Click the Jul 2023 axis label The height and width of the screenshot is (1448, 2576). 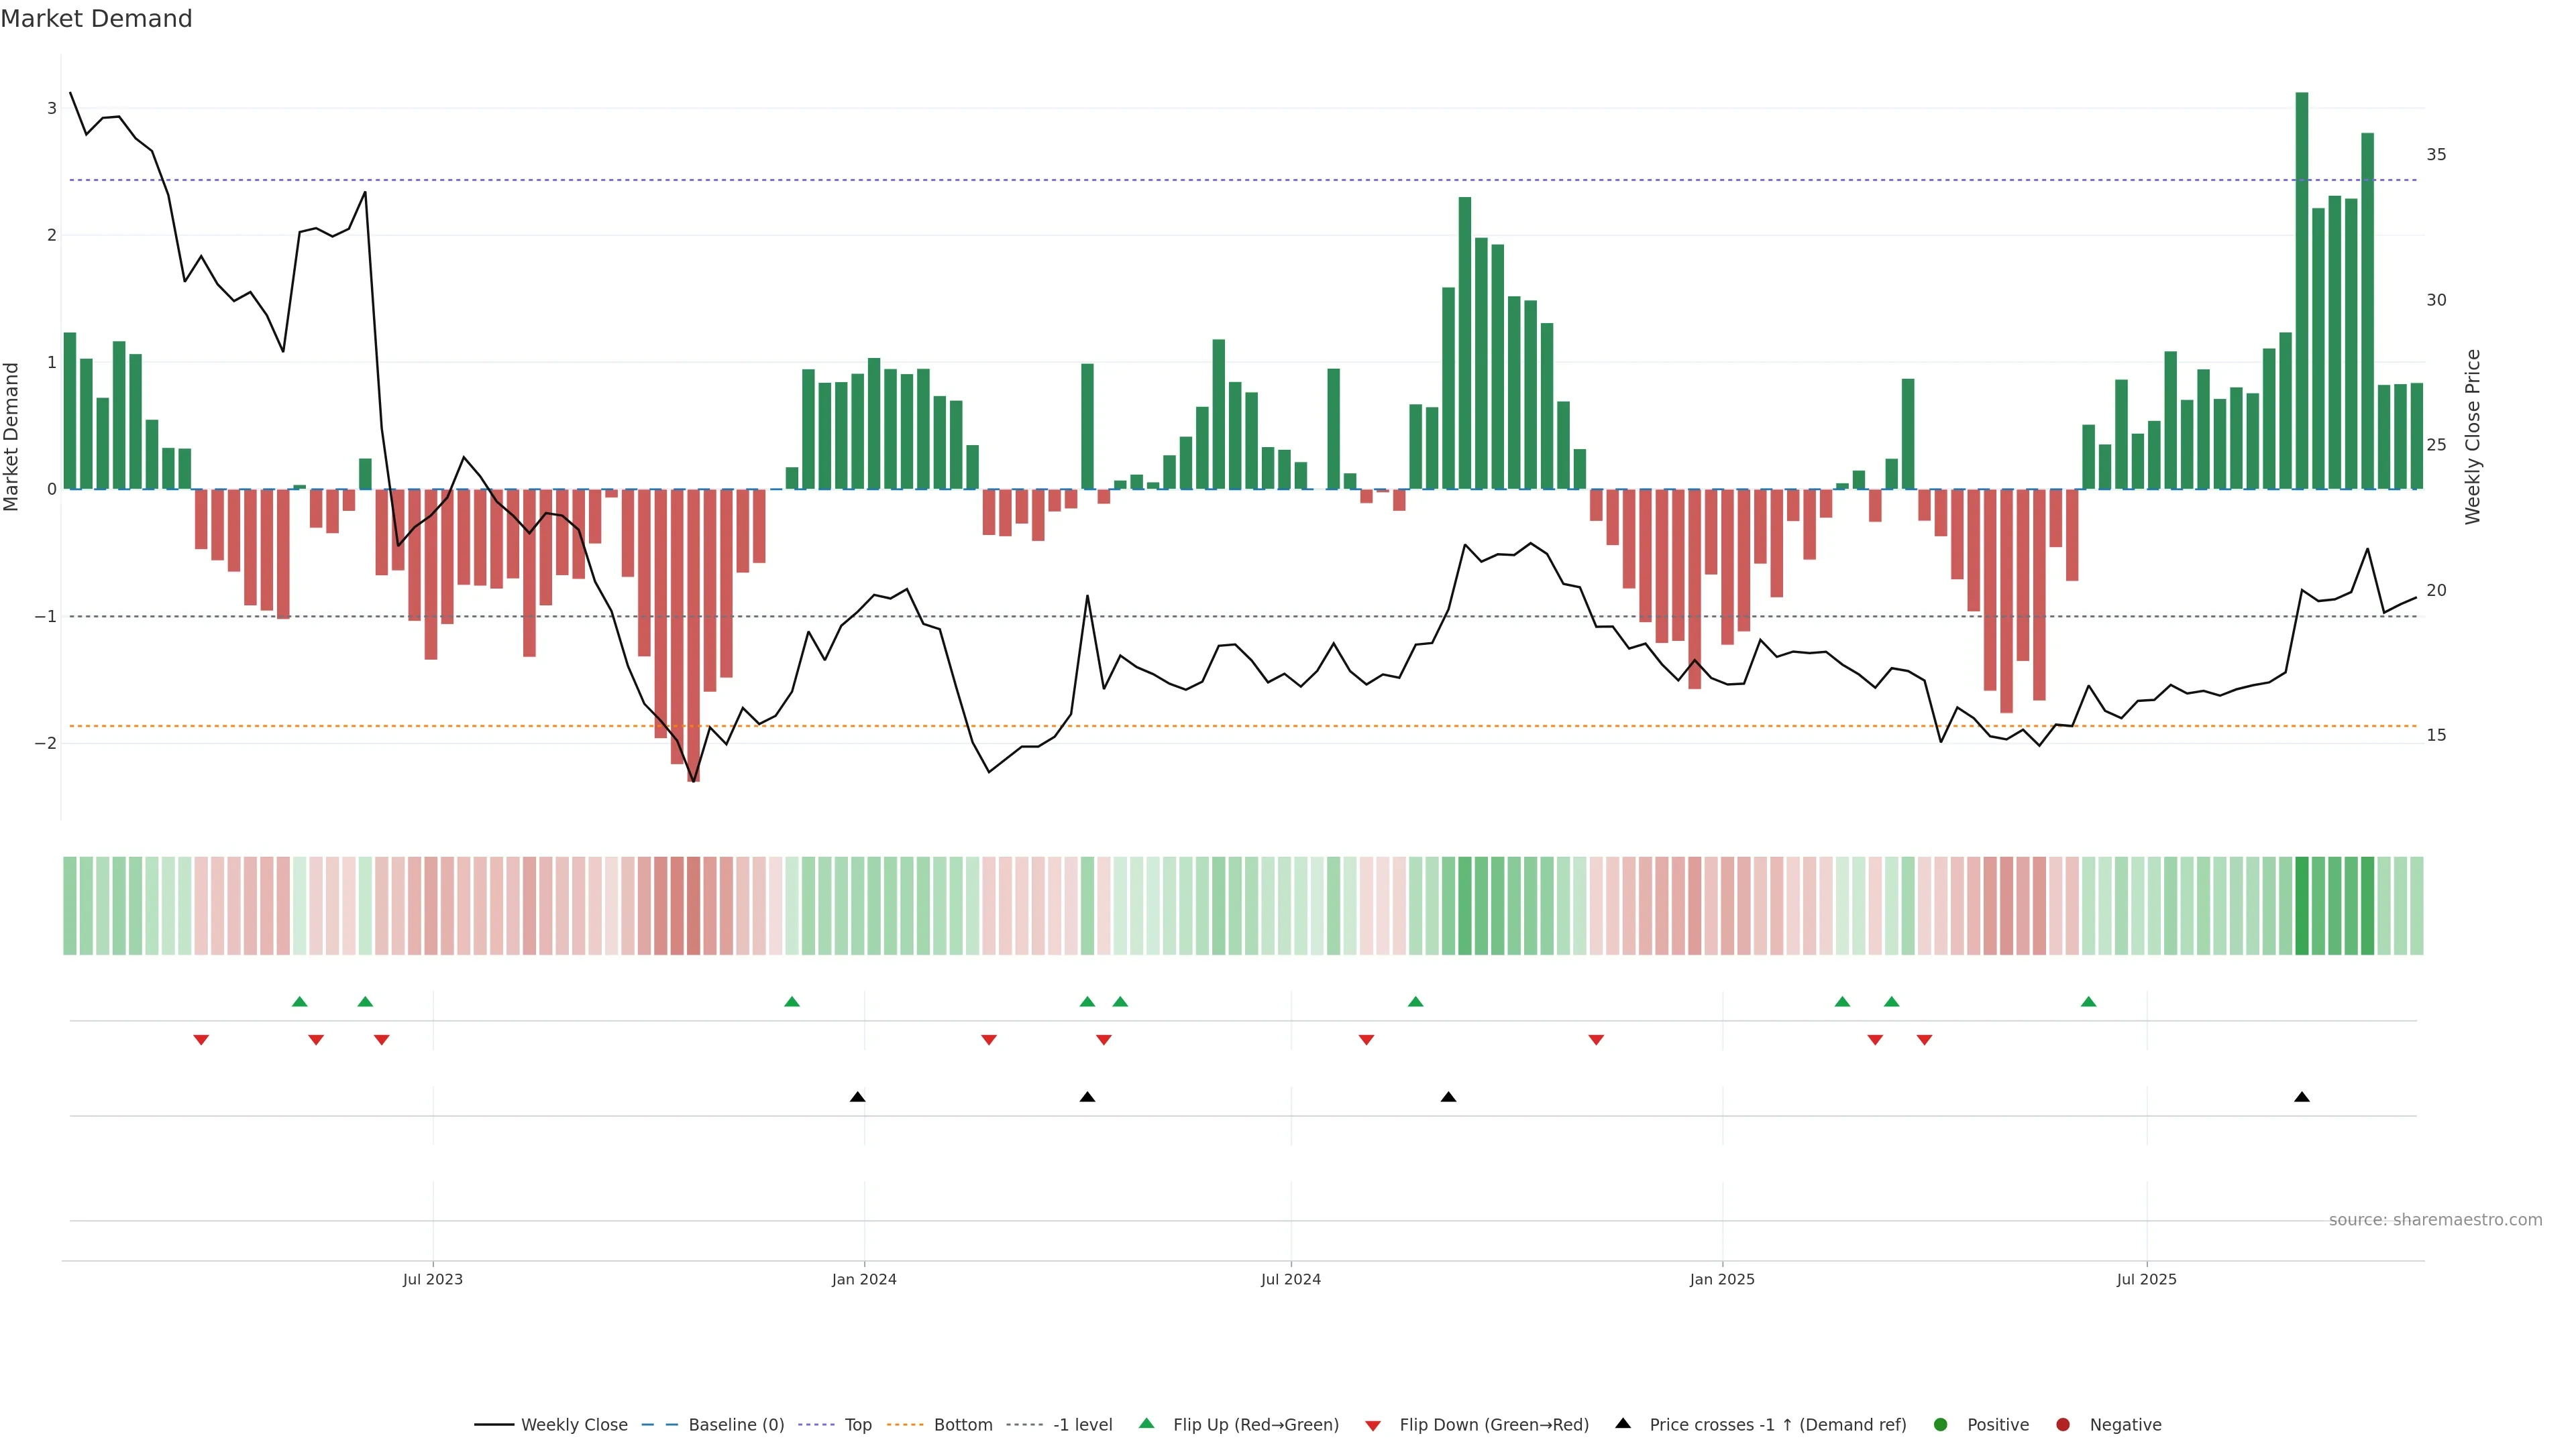pyautogui.click(x=432, y=1279)
